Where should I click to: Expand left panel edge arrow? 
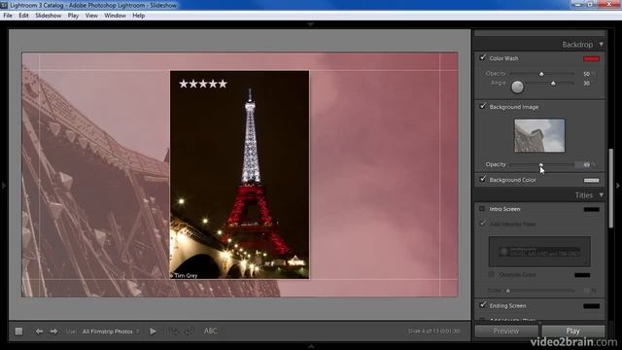coord(4,185)
